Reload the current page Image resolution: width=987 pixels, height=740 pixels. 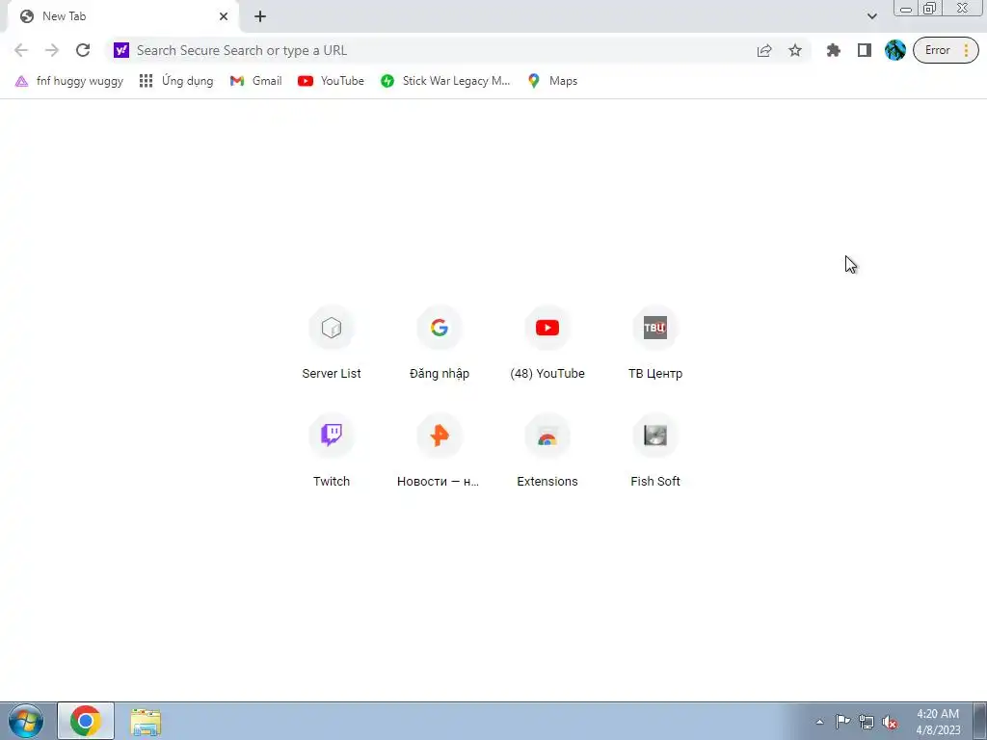83,50
